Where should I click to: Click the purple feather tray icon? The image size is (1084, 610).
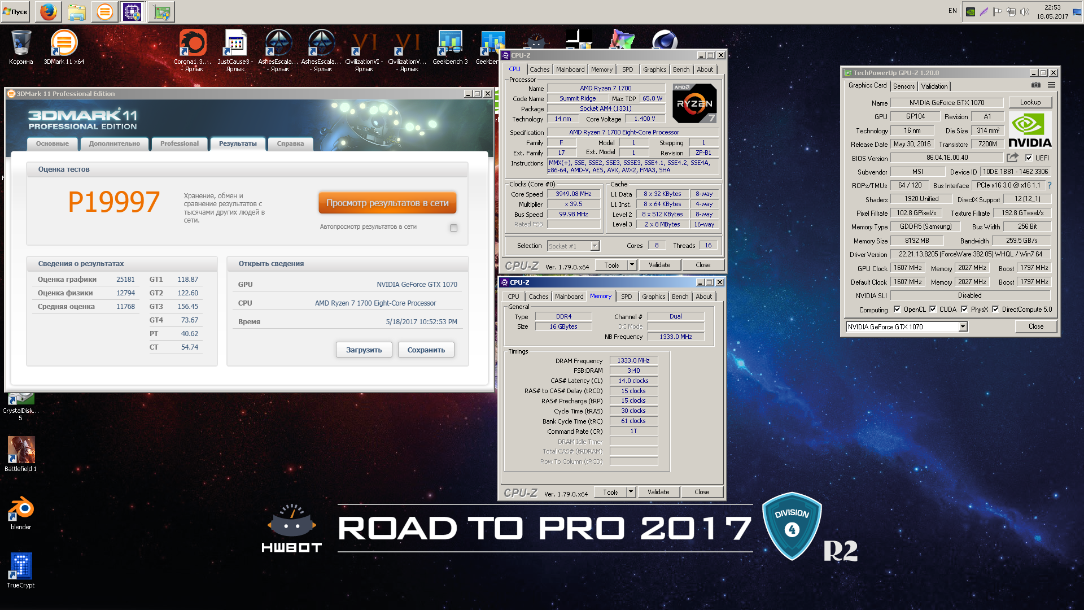click(x=984, y=11)
